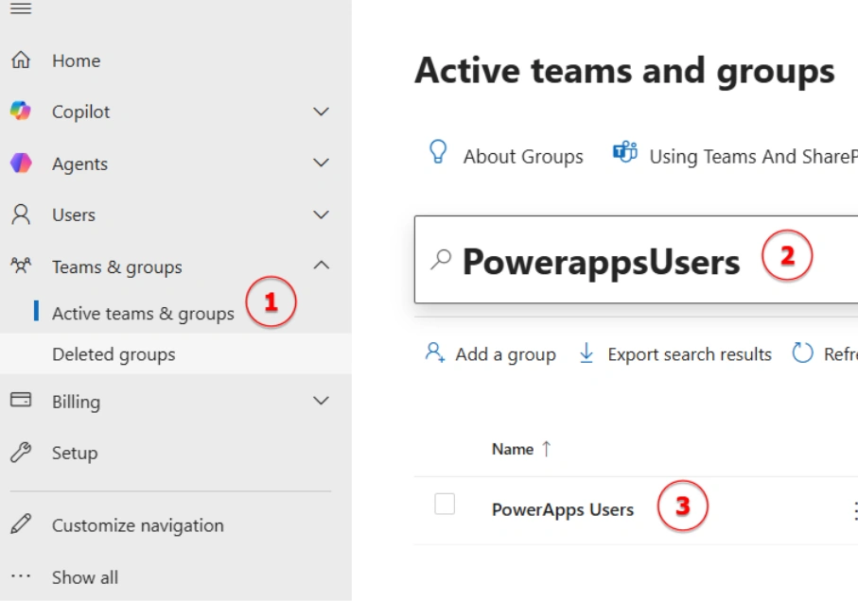Screen dimensions: 858x601
Task: Click the Customize navigation pencil icon
Action: tap(21, 524)
